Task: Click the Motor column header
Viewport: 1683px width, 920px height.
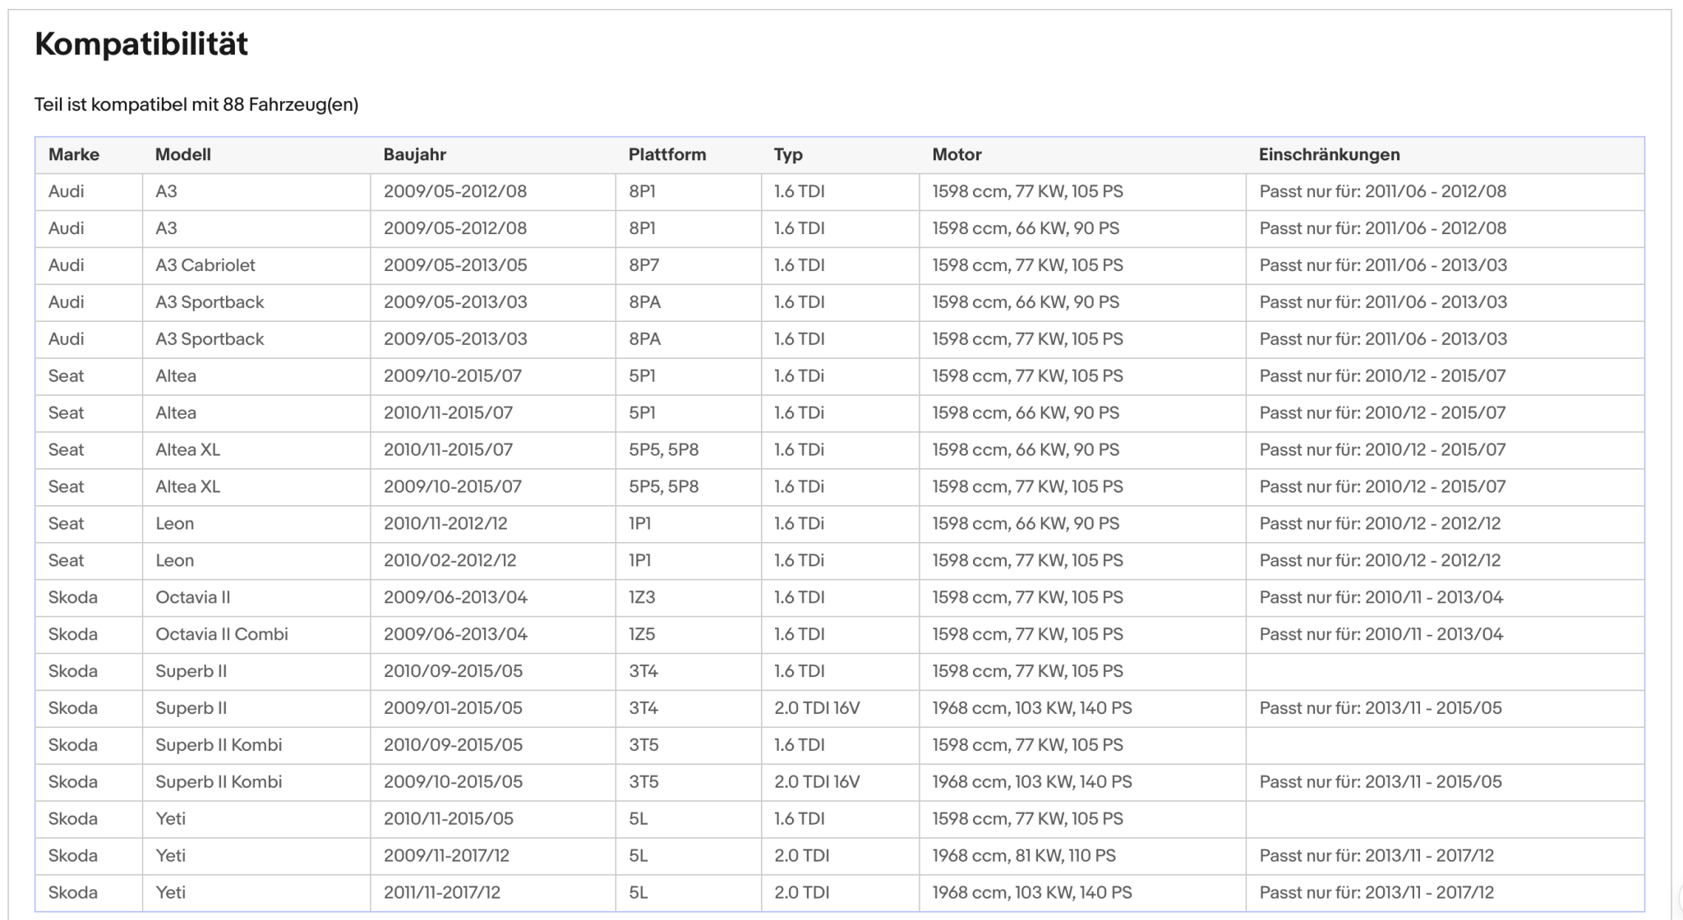Action: 957,154
